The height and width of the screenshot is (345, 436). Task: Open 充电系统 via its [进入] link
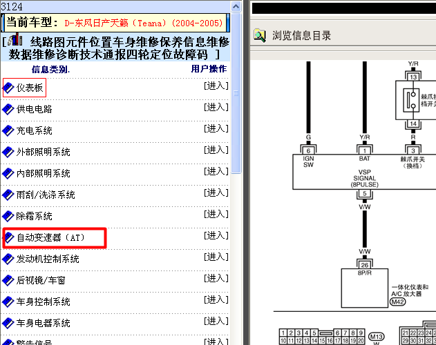(216, 128)
